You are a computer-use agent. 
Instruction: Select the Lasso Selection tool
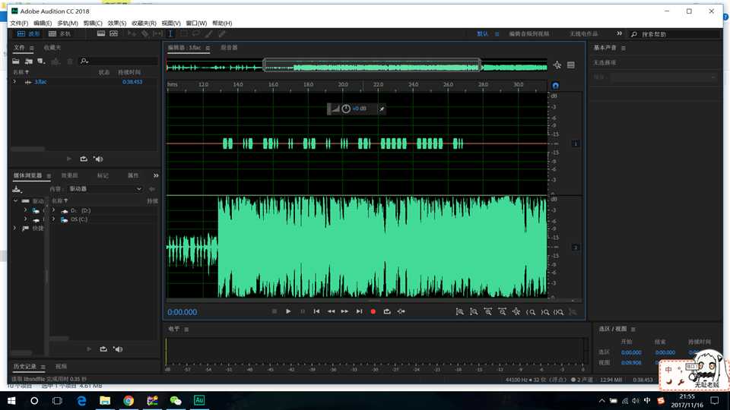coord(196,34)
